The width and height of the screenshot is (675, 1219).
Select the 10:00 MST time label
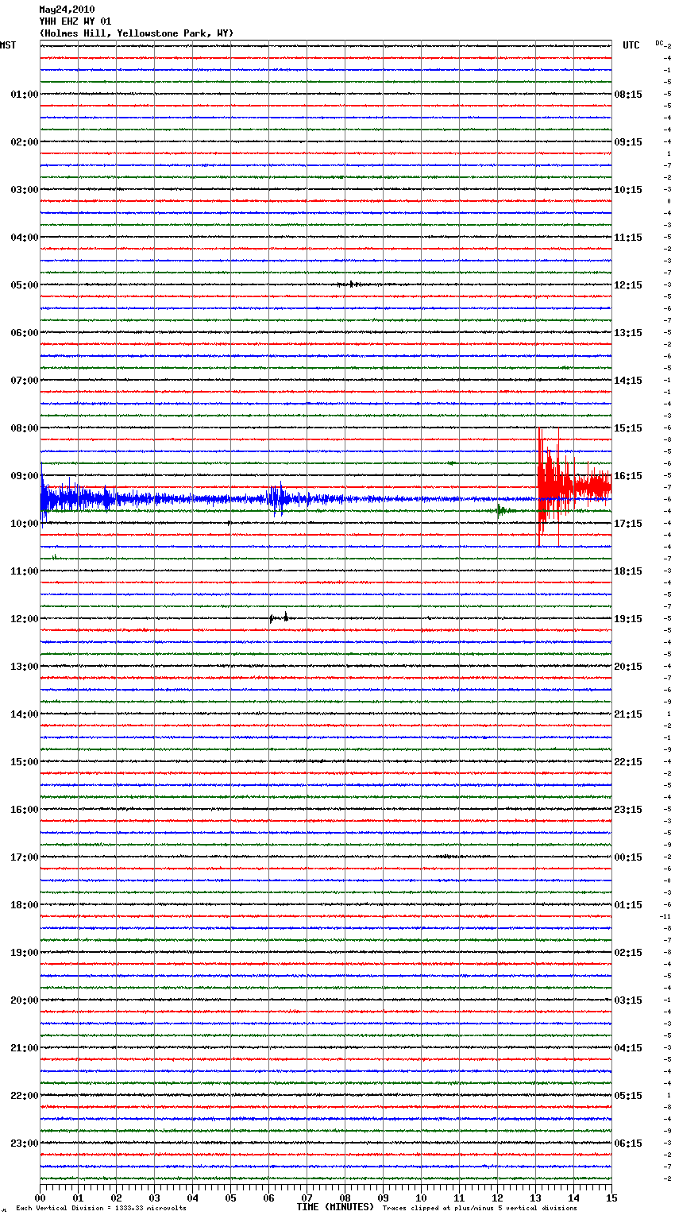[x=24, y=524]
